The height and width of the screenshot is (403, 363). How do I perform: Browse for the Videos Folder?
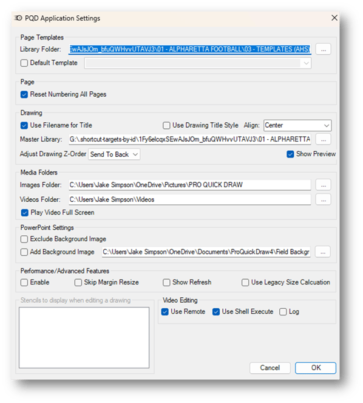[323, 200]
